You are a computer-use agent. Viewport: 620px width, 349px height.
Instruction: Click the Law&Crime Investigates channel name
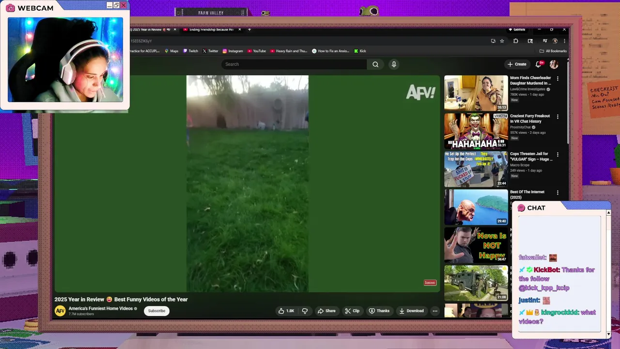pyautogui.click(x=527, y=89)
